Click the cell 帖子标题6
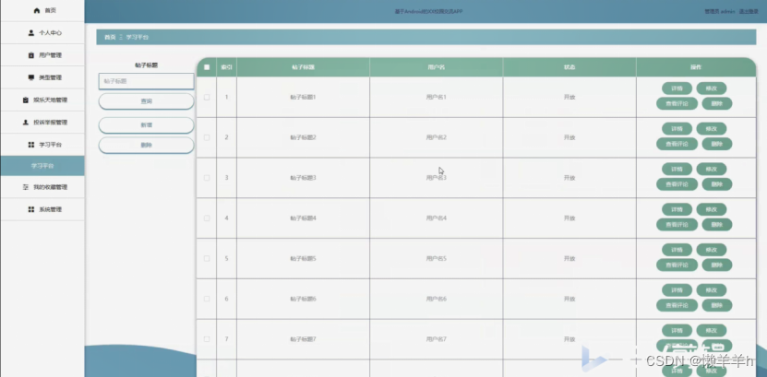 pyautogui.click(x=303, y=299)
